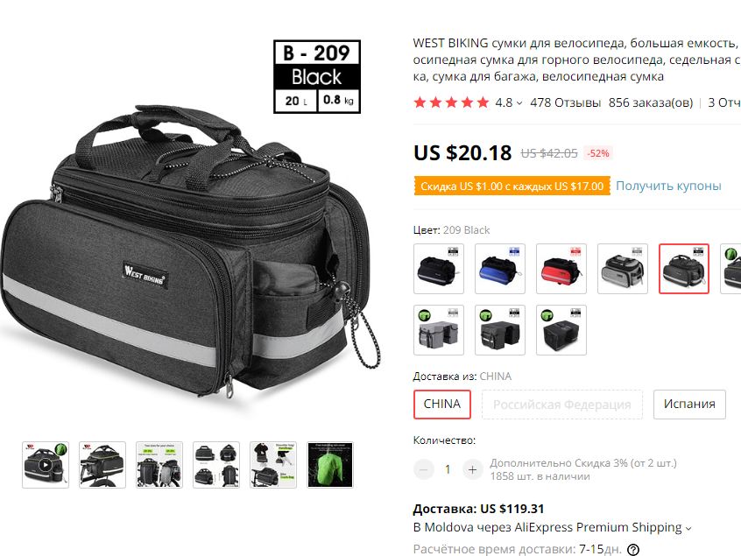741x556 pixels.
Task: Open AliExpress Premium Shipping options dropdown
Action: pos(688,528)
